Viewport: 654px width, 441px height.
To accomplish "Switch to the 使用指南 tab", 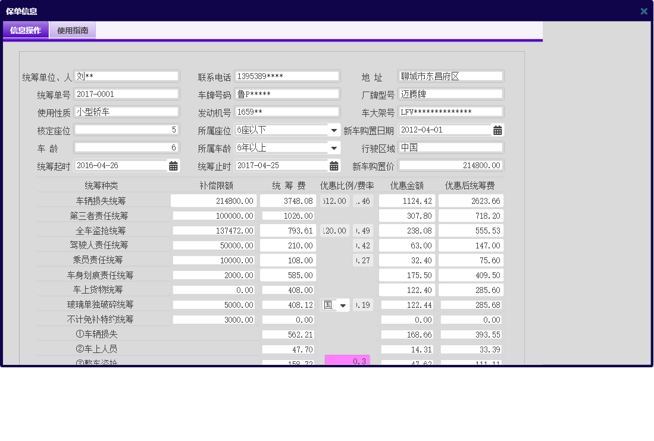I will 72,30.
